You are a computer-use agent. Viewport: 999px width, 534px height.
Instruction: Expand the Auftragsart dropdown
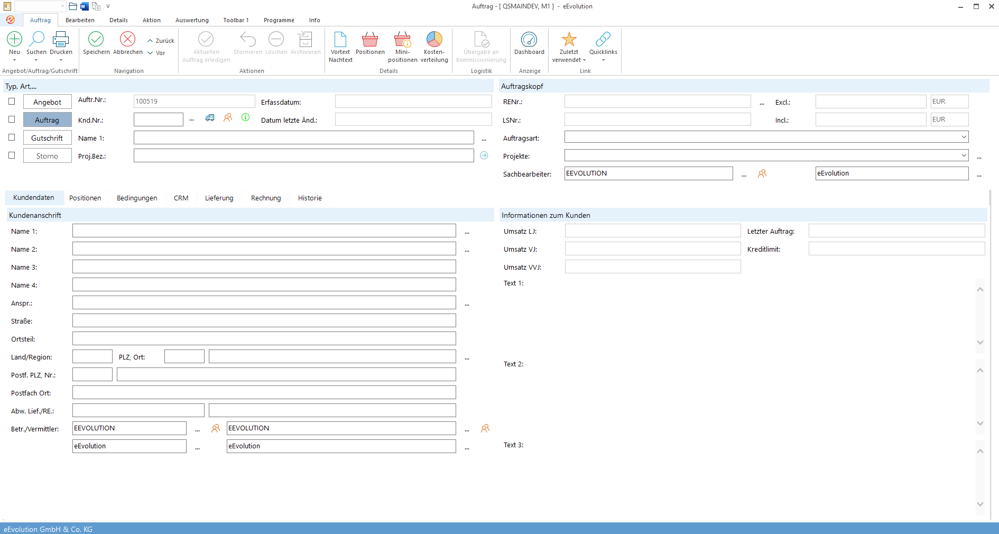tap(964, 137)
